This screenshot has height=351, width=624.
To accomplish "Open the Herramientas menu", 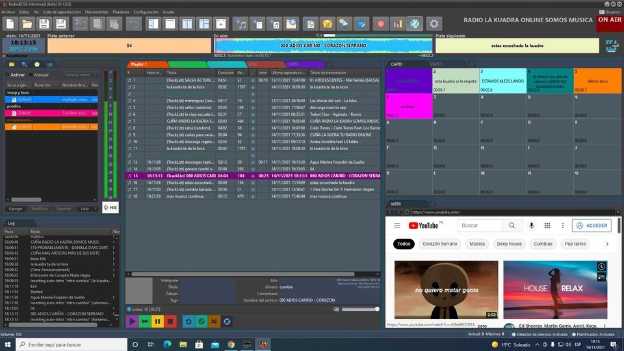I will pos(96,12).
